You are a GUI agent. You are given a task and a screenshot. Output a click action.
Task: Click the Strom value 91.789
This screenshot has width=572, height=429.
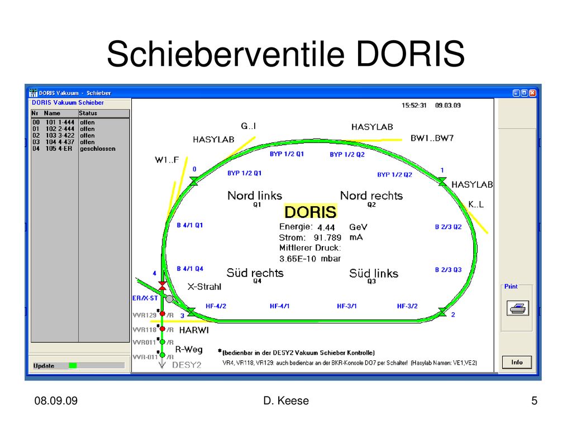pyautogui.click(x=327, y=238)
